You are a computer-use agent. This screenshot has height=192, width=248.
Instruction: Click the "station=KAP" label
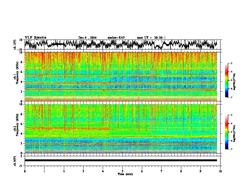(x=116, y=38)
